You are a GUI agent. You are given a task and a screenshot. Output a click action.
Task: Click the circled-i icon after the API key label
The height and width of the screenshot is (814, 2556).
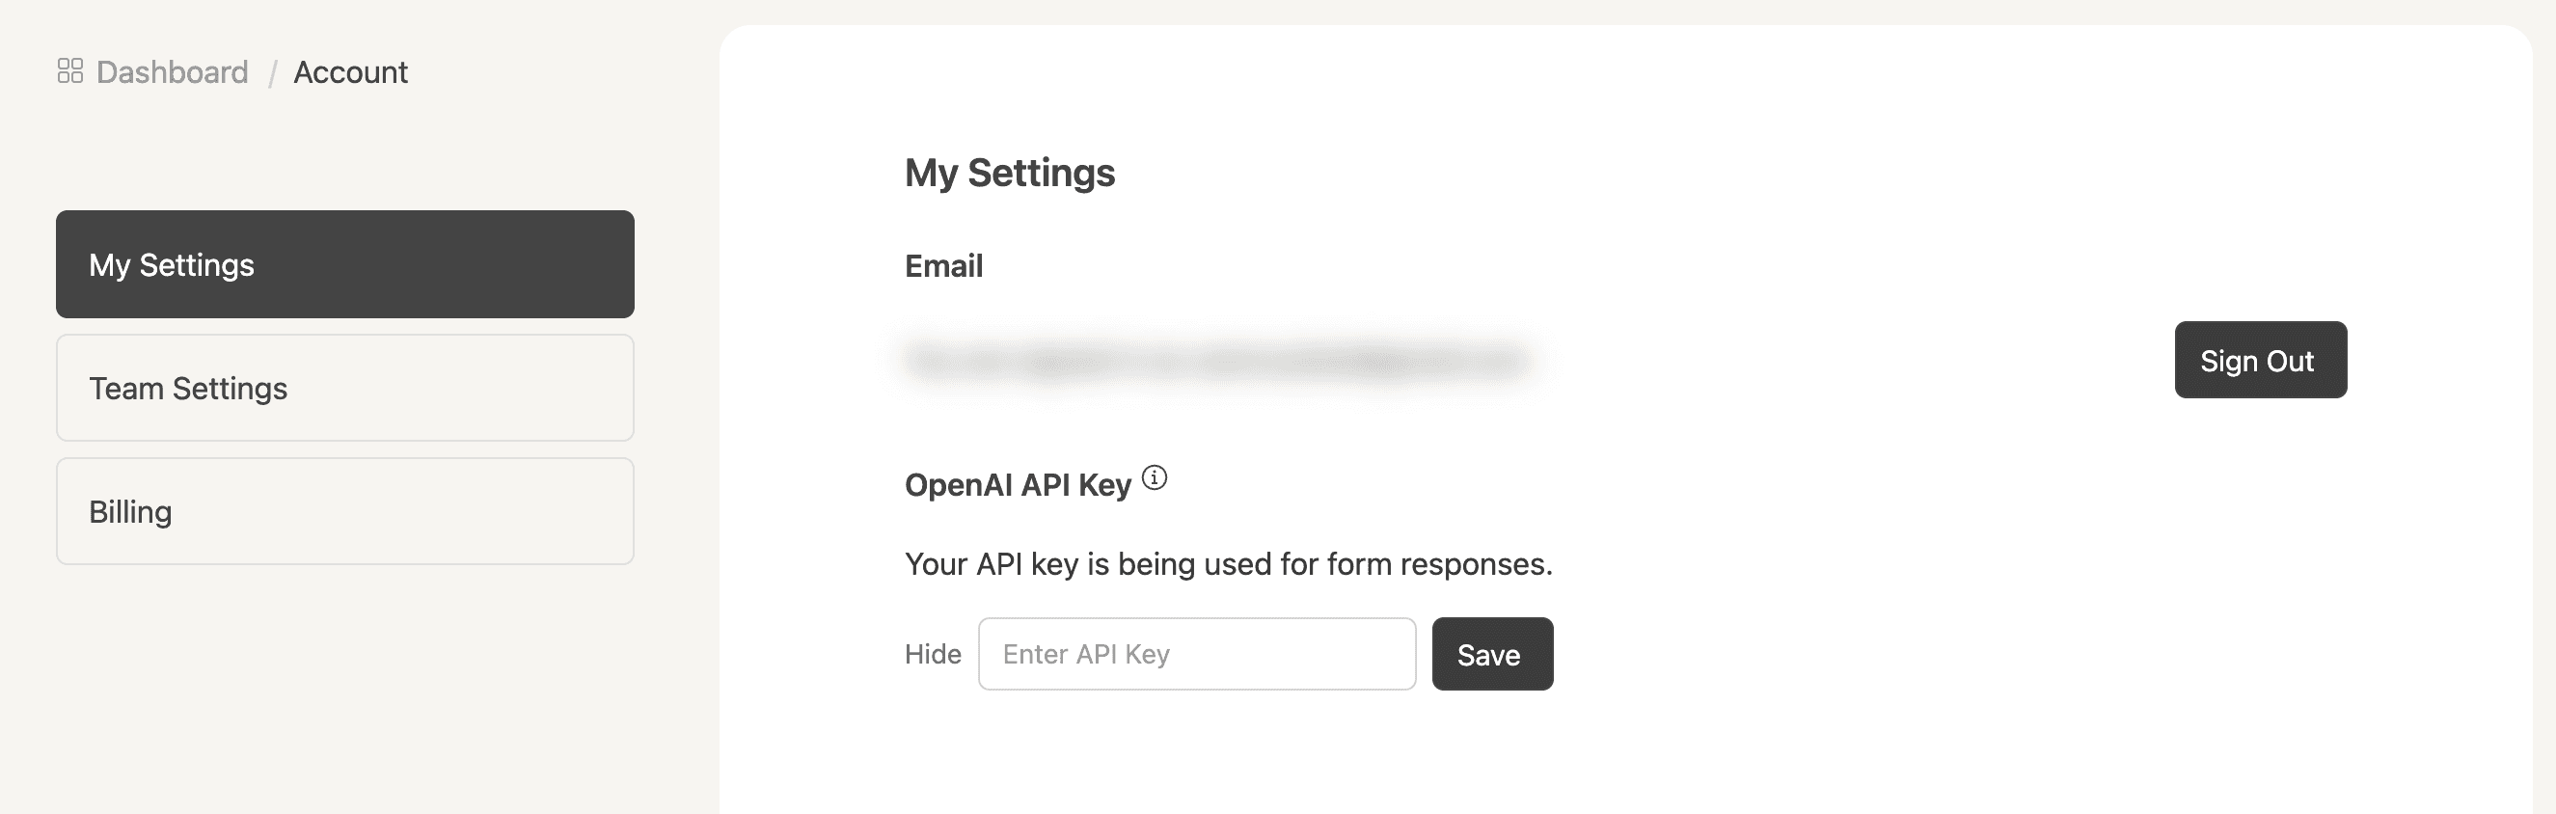click(1154, 479)
